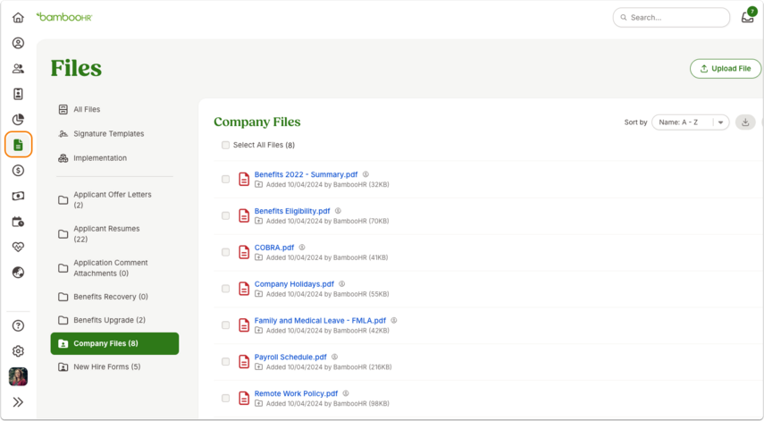The width and height of the screenshot is (764, 421).
Task: Open the Settings gear icon
Action: point(18,350)
